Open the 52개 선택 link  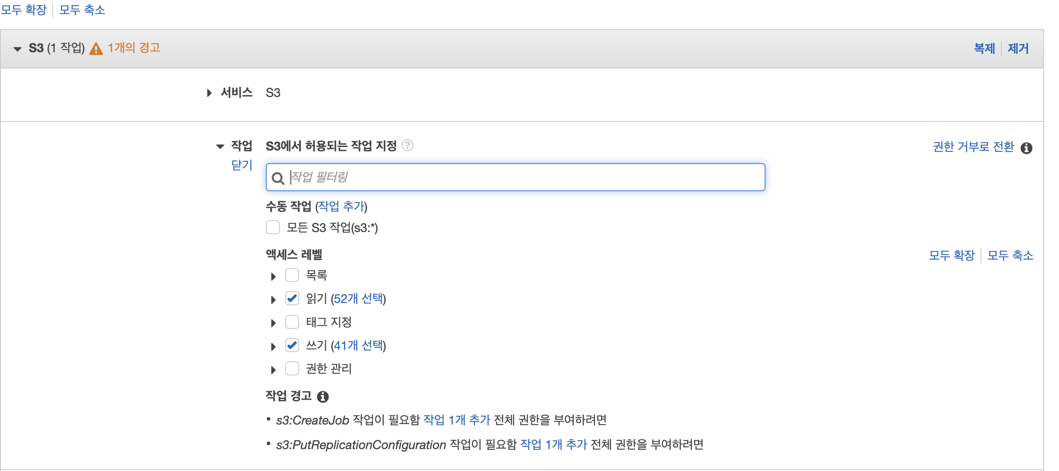(358, 299)
